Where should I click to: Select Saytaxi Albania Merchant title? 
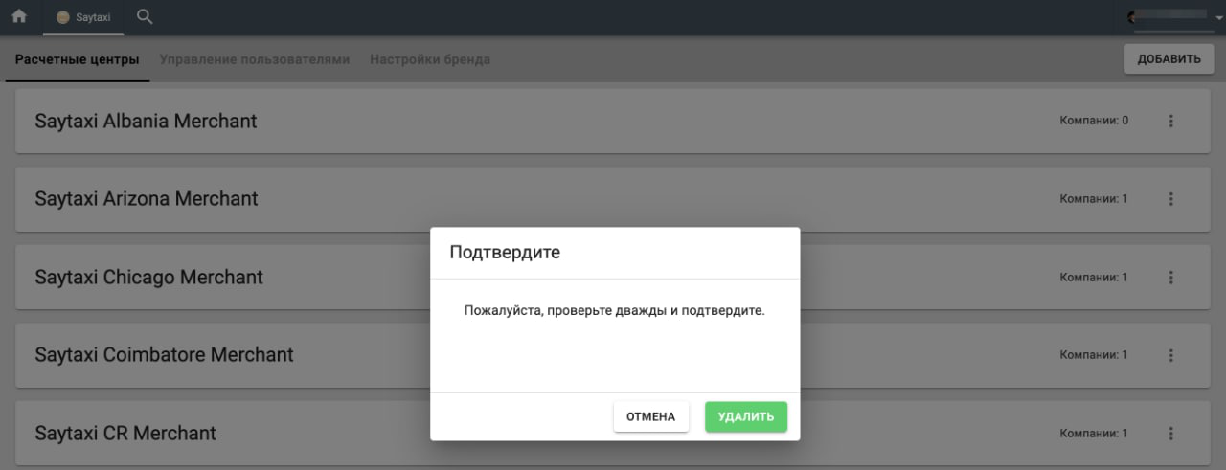click(x=146, y=121)
